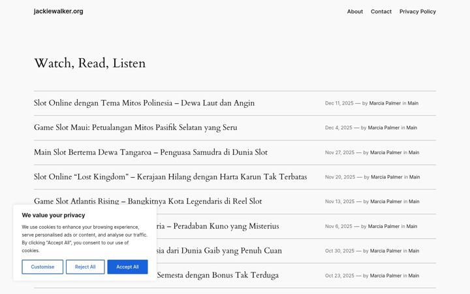Viewport: 470px width, 294px height.
Task: Click author Marcia Palmer on Nov 6 post
Action: click(x=384, y=226)
